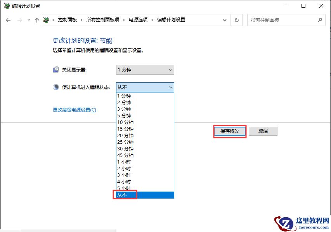The width and height of the screenshot is (331, 232).
Task: Open the address bar recent locations dropdown
Action: 224,20
